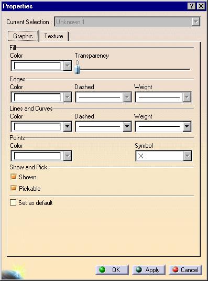208x281 pixels.
Task: Close the Properties dialog with X
Action: pos(201,6)
